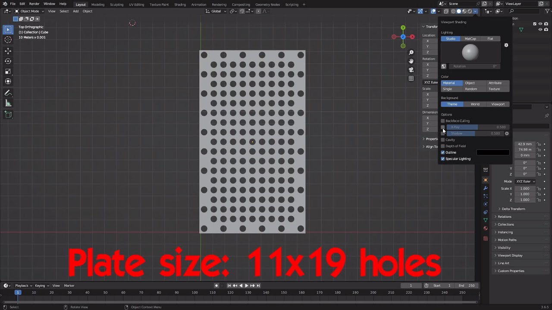Screen dimensions: 552x310
Task: Open the Global transform orientation dropdown
Action: tap(216, 11)
